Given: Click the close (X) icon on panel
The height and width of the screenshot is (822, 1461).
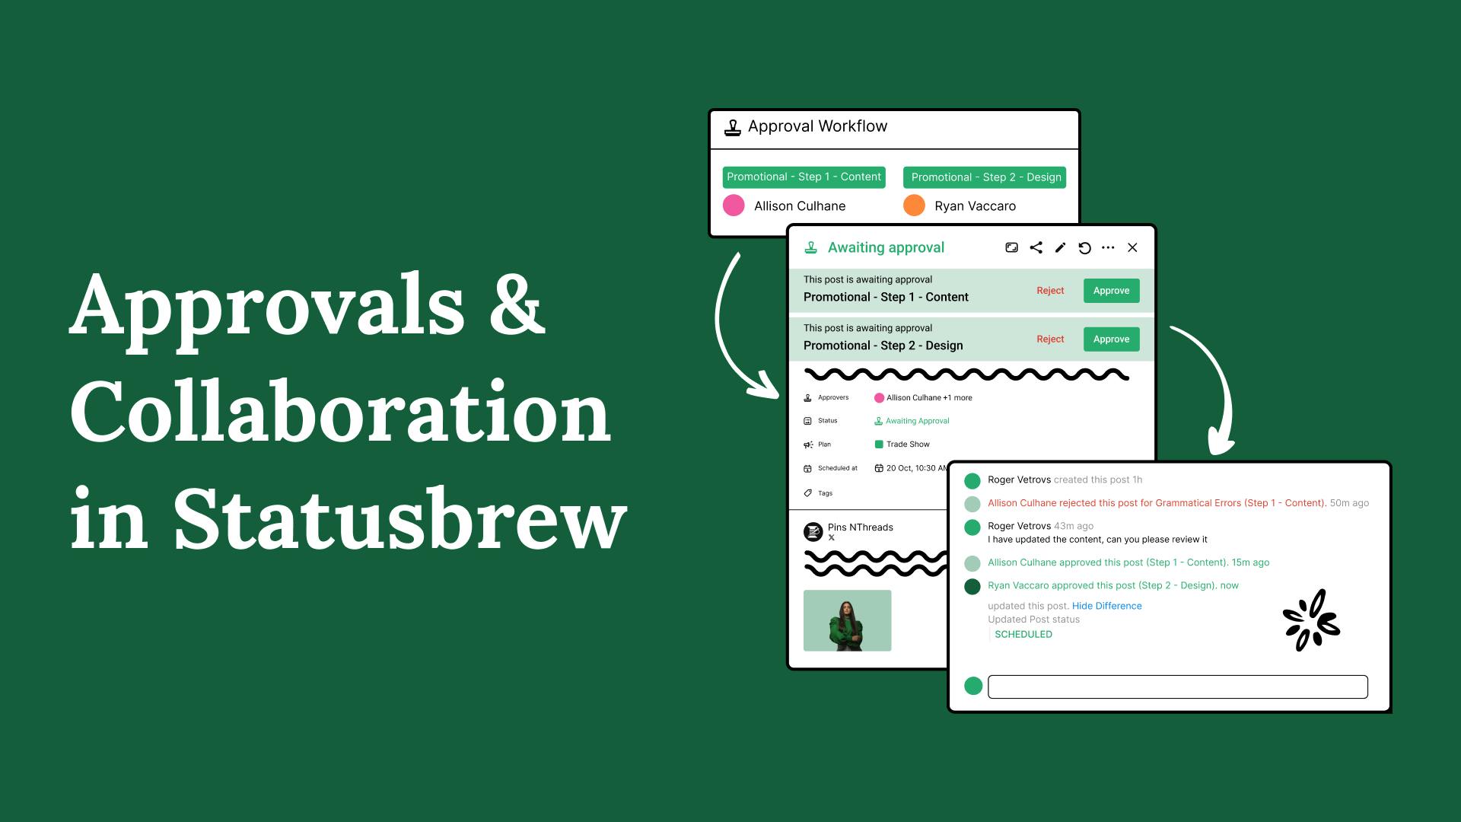Looking at the screenshot, I should click(x=1132, y=247).
